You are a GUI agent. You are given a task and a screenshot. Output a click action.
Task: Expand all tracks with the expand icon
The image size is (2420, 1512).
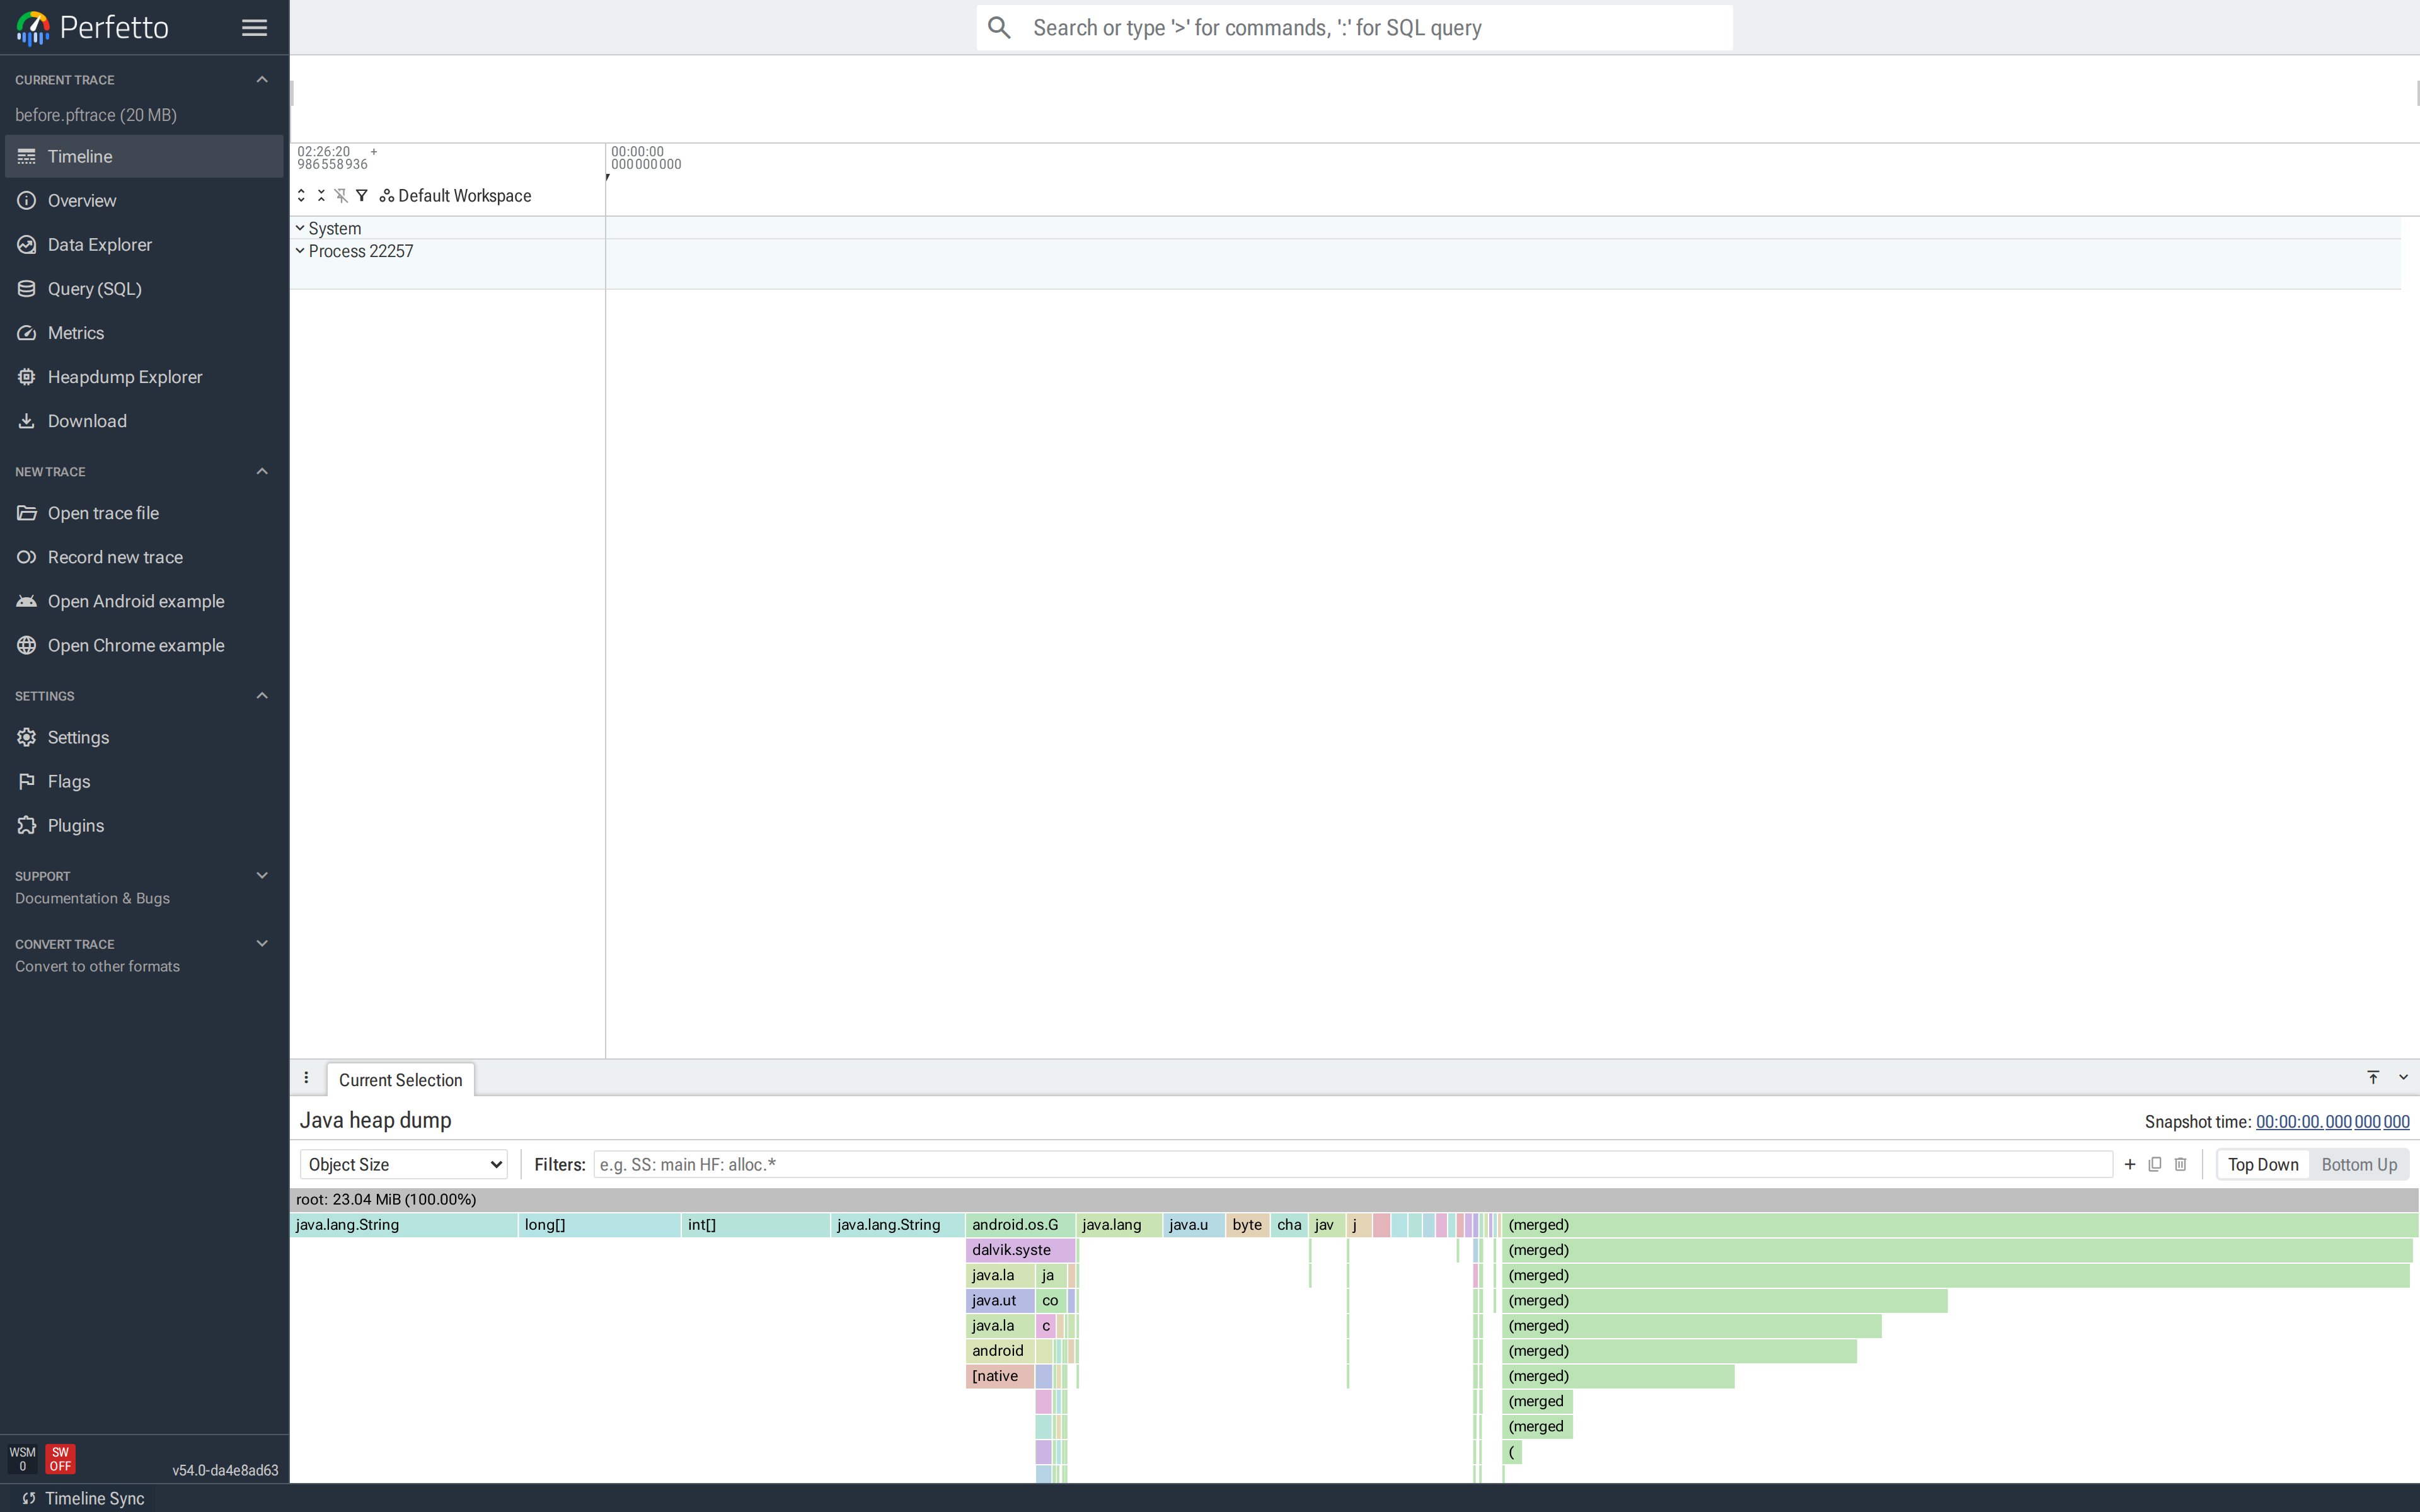tap(301, 195)
